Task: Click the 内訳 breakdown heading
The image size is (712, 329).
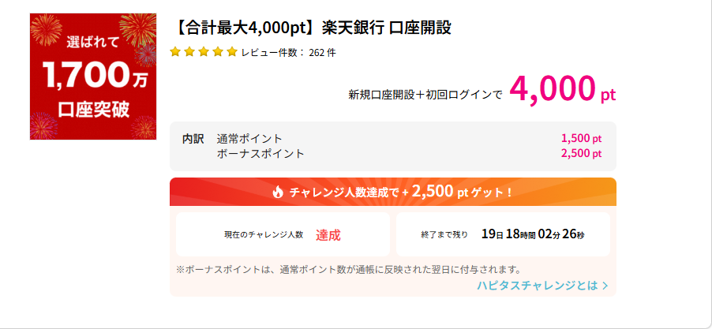Action: (x=193, y=139)
